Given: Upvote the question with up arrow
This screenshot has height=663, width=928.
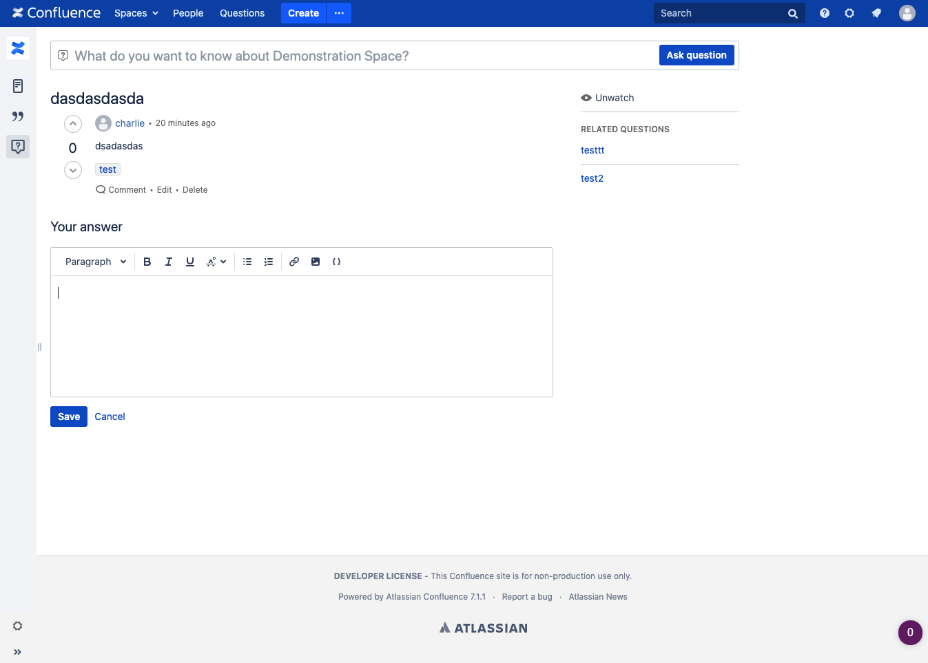Looking at the screenshot, I should point(73,124).
